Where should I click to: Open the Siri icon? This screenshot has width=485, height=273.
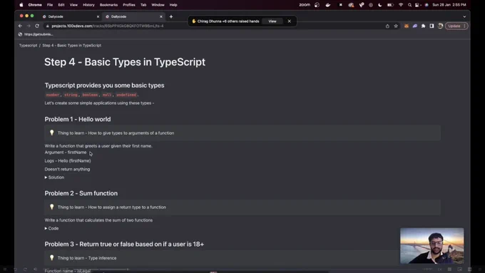pyautogui.click(x=427, y=5)
